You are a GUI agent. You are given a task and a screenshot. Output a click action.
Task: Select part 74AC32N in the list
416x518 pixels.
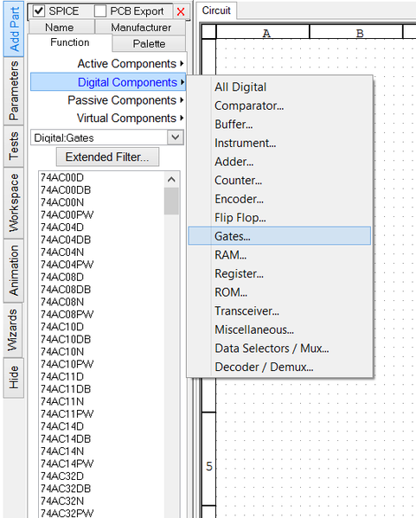point(62,501)
